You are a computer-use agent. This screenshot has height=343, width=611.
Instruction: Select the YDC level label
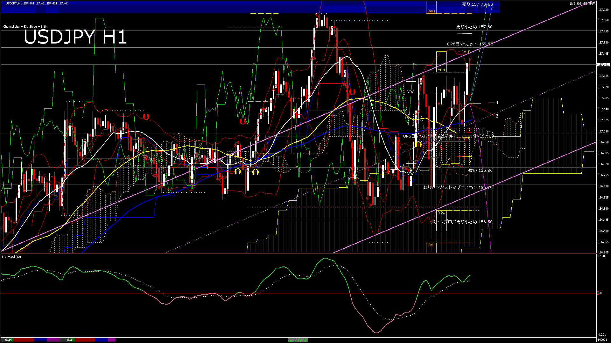pyautogui.click(x=411, y=92)
